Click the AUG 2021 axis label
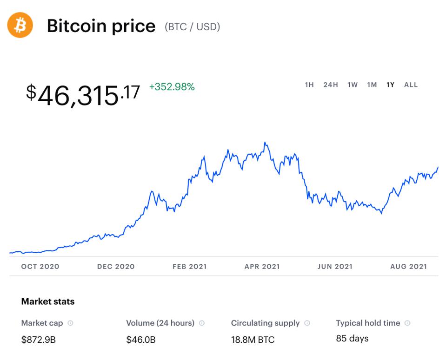The image size is (446, 360). pyautogui.click(x=408, y=267)
